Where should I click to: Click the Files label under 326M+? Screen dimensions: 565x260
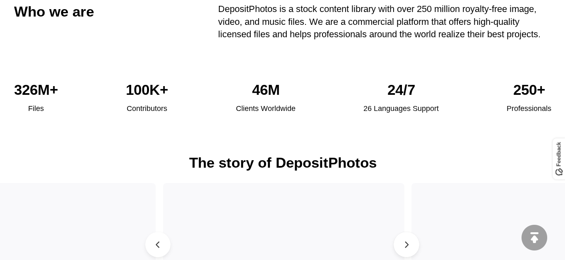(36, 108)
